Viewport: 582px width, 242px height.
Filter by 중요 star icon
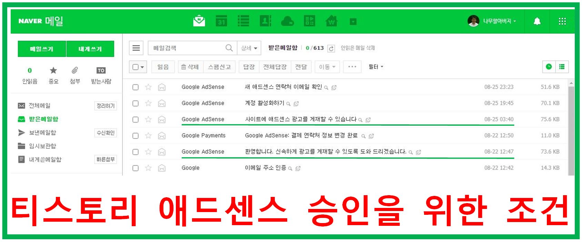pyautogui.click(x=53, y=75)
